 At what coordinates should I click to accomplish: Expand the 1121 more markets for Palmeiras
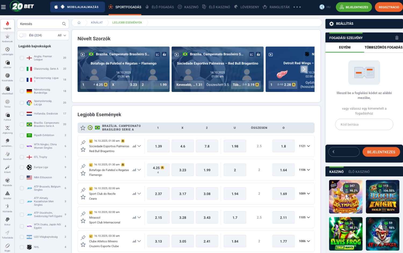pyautogui.click(x=304, y=146)
